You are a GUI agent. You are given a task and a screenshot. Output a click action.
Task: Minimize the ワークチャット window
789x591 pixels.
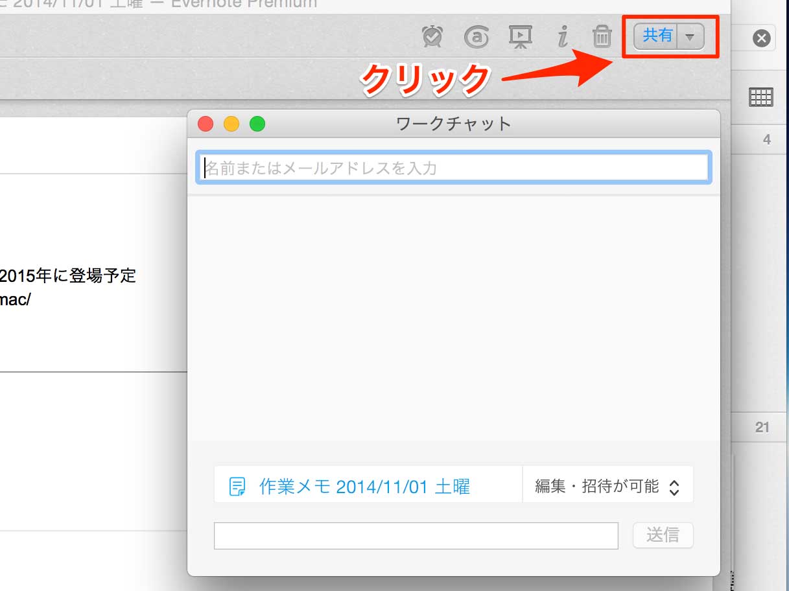[231, 123]
